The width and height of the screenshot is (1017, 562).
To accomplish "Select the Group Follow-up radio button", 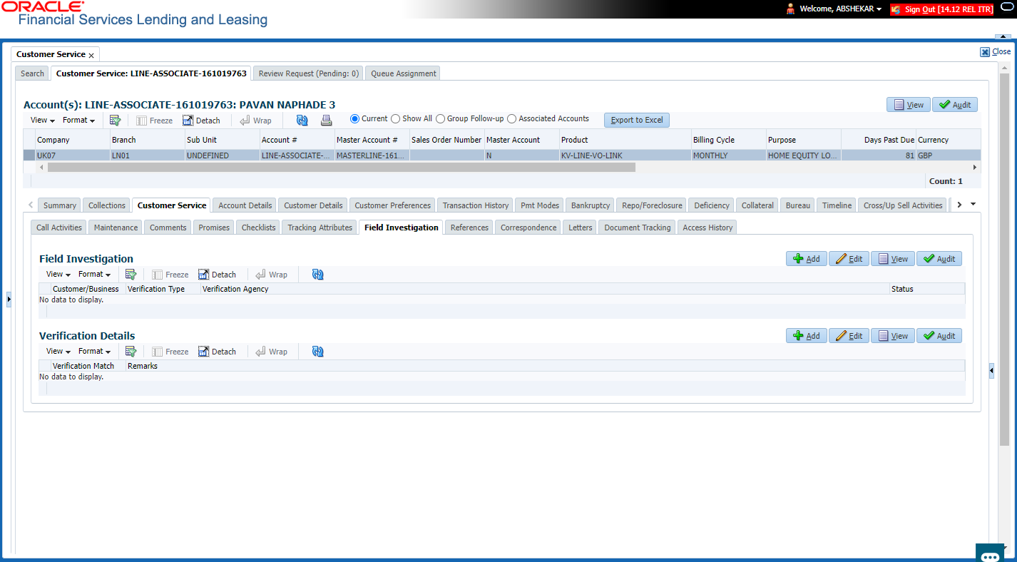I will (441, 119).
